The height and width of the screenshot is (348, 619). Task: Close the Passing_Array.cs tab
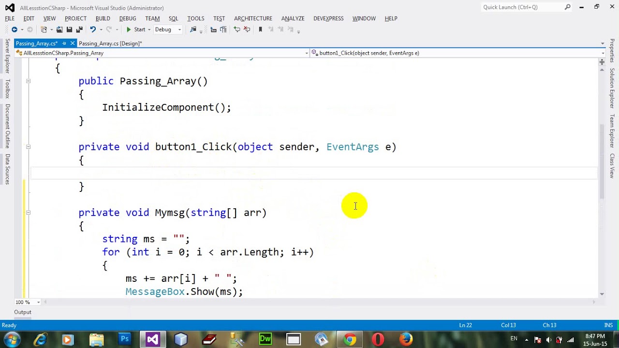73,43
